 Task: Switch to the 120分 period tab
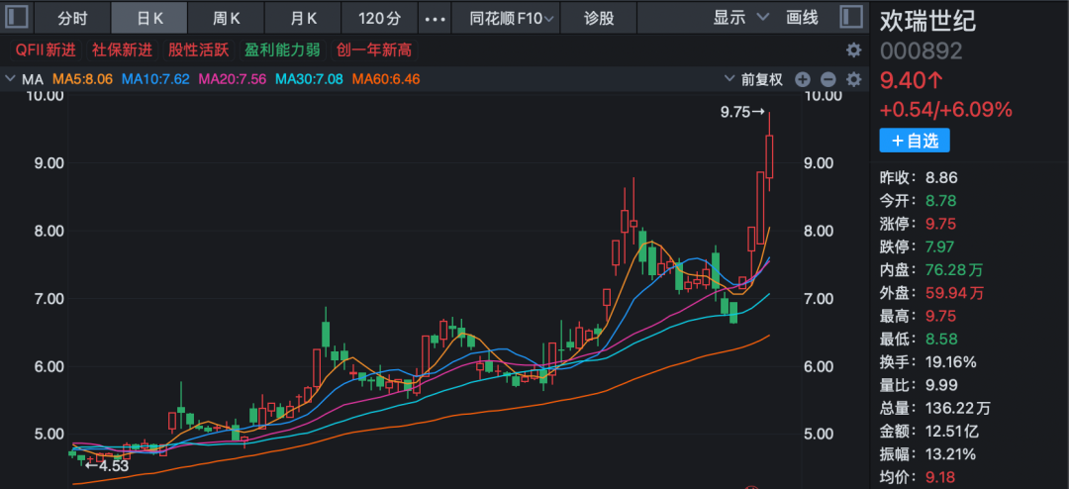click(x=380, y=18)
